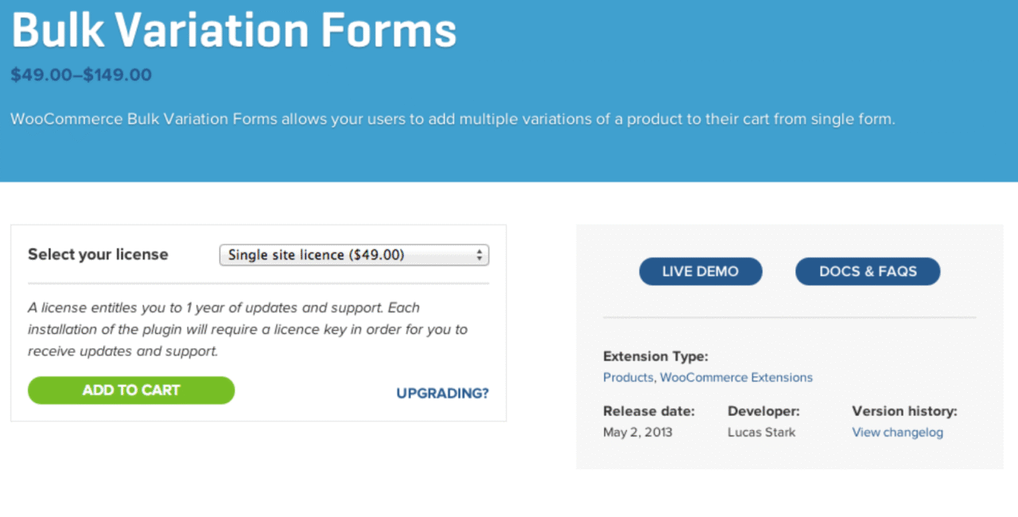Click the $49.00–$149.00 price range
1018x517 pixels.
click(x=81, y=75)
